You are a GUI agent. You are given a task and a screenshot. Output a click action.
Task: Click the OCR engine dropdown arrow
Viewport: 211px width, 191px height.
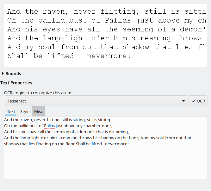(x=183, y=101)
